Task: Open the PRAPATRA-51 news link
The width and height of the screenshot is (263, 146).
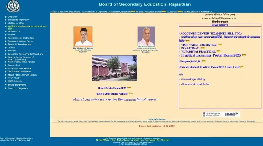Action: tap(190, 48)
